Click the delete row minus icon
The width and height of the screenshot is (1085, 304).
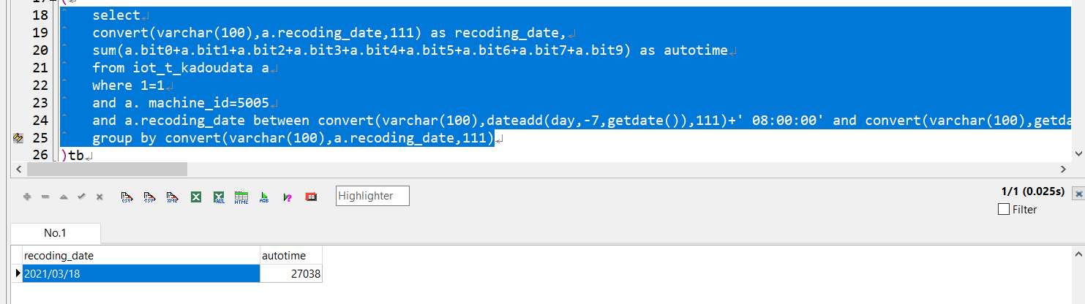tap(45, 197)
